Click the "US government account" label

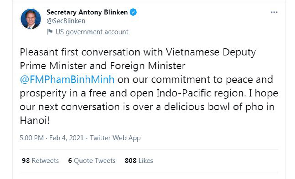pyautogui.click(x=92, y=32)
